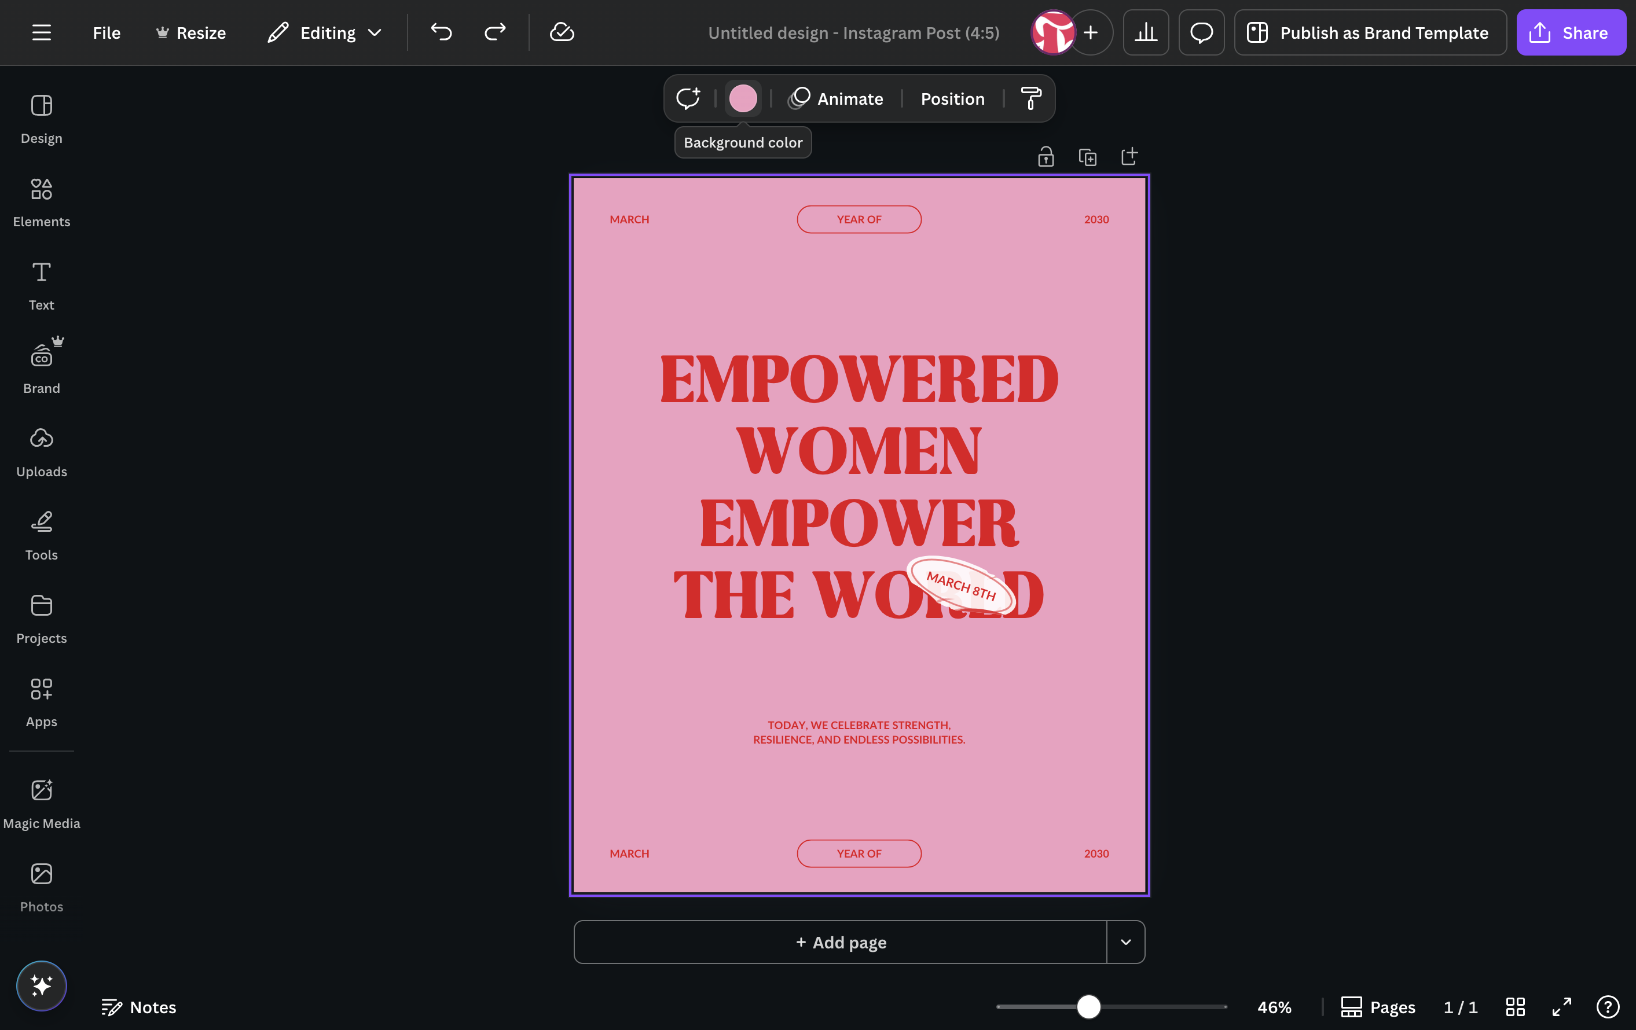Open the pink background color swatch
Image resolution: width=1636 pixels, height=1030 pixels.
tap(743, 98)
